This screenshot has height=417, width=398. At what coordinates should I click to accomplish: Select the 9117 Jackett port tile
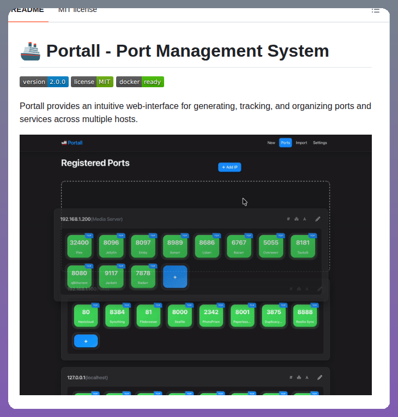pyautogui.click(x=111, y=276)
